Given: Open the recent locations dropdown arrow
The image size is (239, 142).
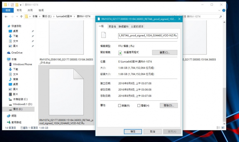Looking at the screenshot, I should click(x=17, y=17).
